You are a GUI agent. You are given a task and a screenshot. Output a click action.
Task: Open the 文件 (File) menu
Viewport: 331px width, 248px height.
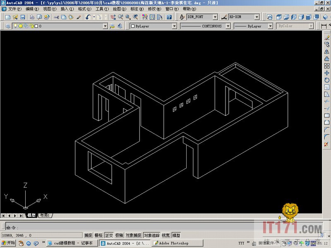tap(15, 9)
